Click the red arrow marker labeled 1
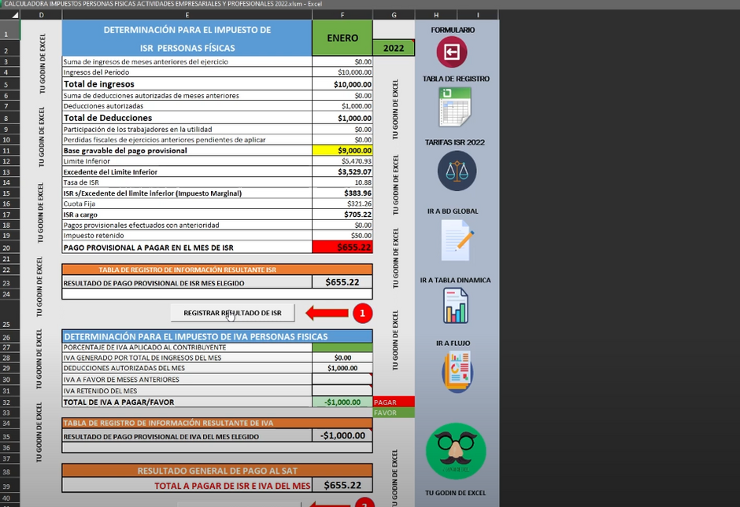The height and width of the screenshot is (507, 740). [362, 312]
